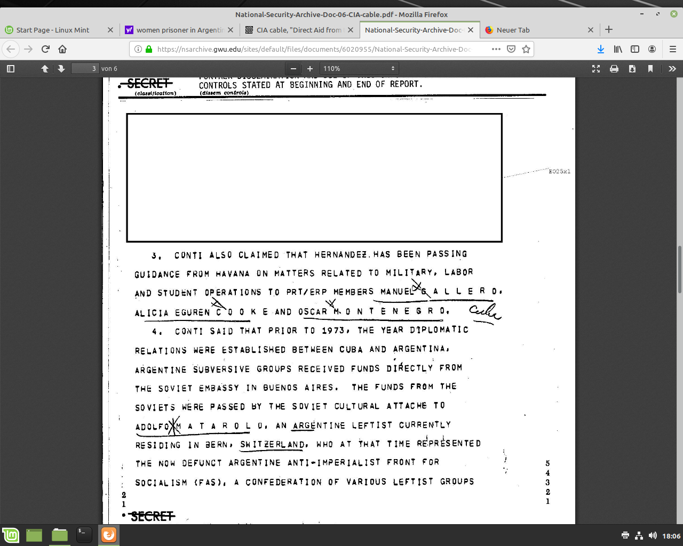The image size is (683, 546).
Task: Click 'BUENOS AIRES' in the document
Action: coord(300,388)
